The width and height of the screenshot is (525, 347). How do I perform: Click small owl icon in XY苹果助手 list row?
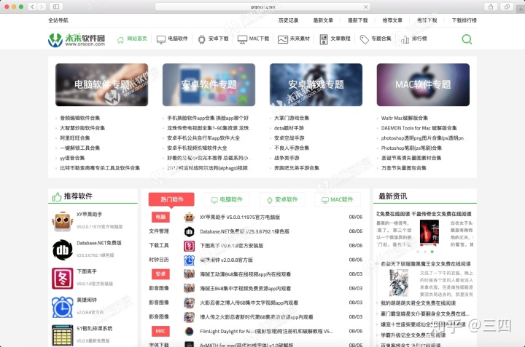[189, 218]
